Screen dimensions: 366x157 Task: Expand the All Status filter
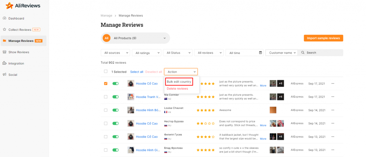178,53
